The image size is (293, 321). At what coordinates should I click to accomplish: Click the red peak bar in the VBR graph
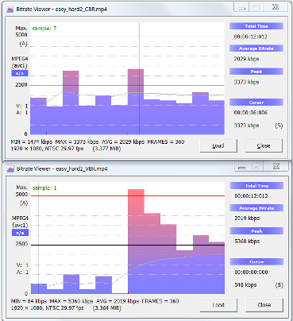136,242
